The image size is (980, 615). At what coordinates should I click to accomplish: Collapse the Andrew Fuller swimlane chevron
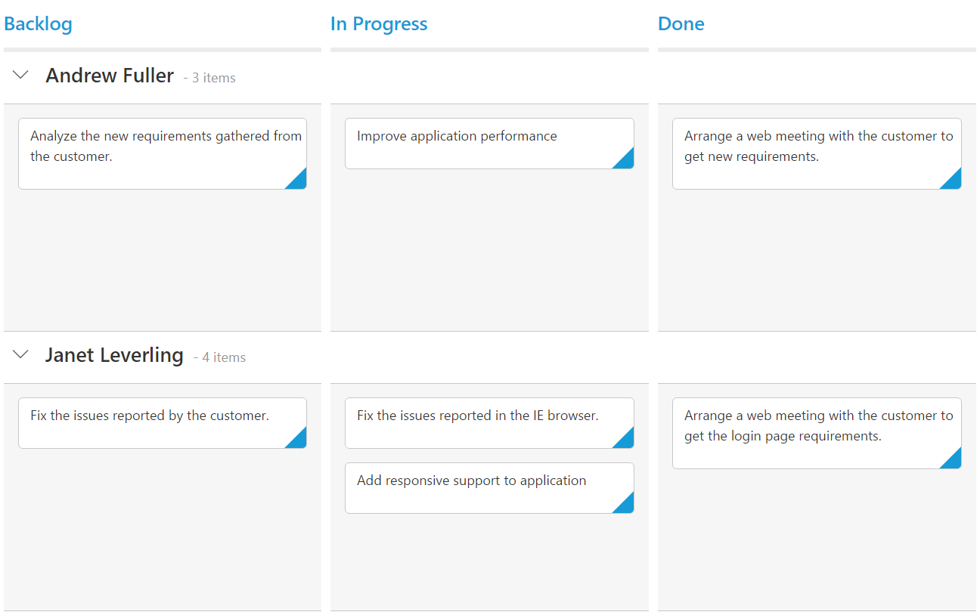pos(21,75)
